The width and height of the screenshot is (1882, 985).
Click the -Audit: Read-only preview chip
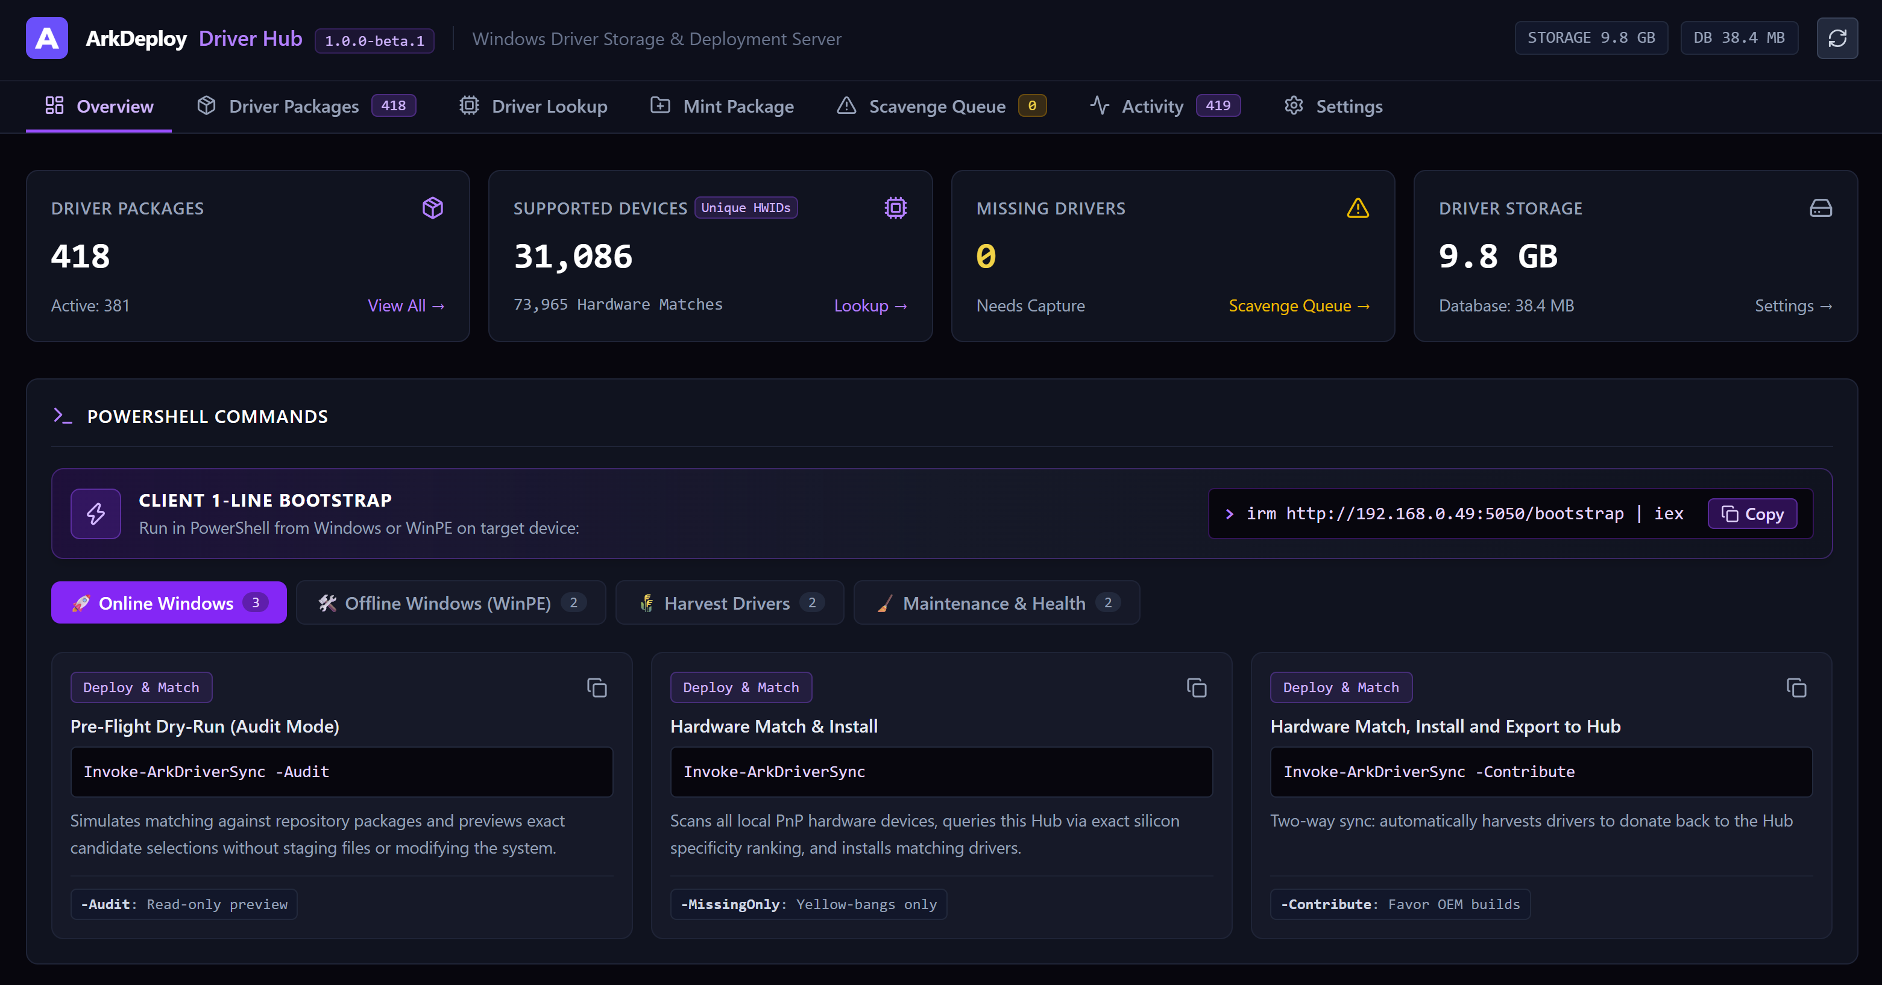pos(184,904)
